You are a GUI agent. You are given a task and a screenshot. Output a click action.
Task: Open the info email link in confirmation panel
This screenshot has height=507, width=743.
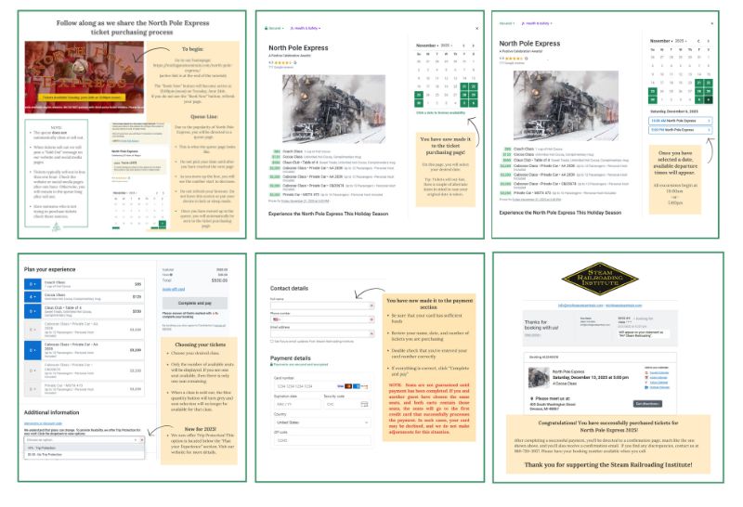point(580,305)
